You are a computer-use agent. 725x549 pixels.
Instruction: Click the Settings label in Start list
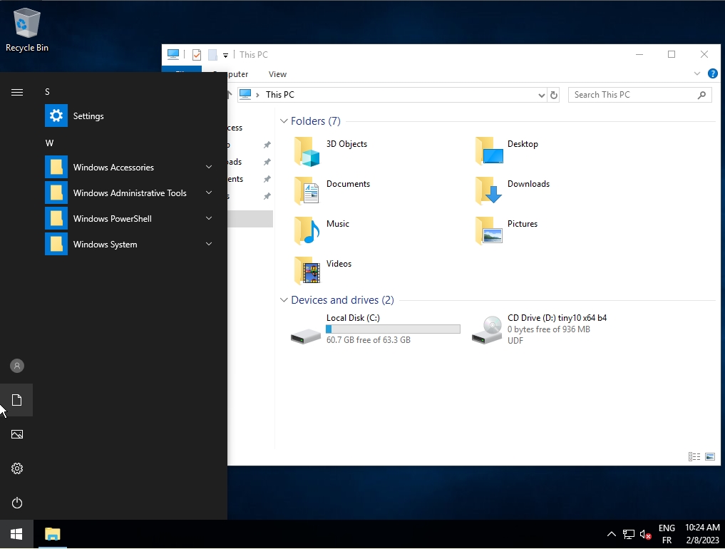[x=88, y=116]
